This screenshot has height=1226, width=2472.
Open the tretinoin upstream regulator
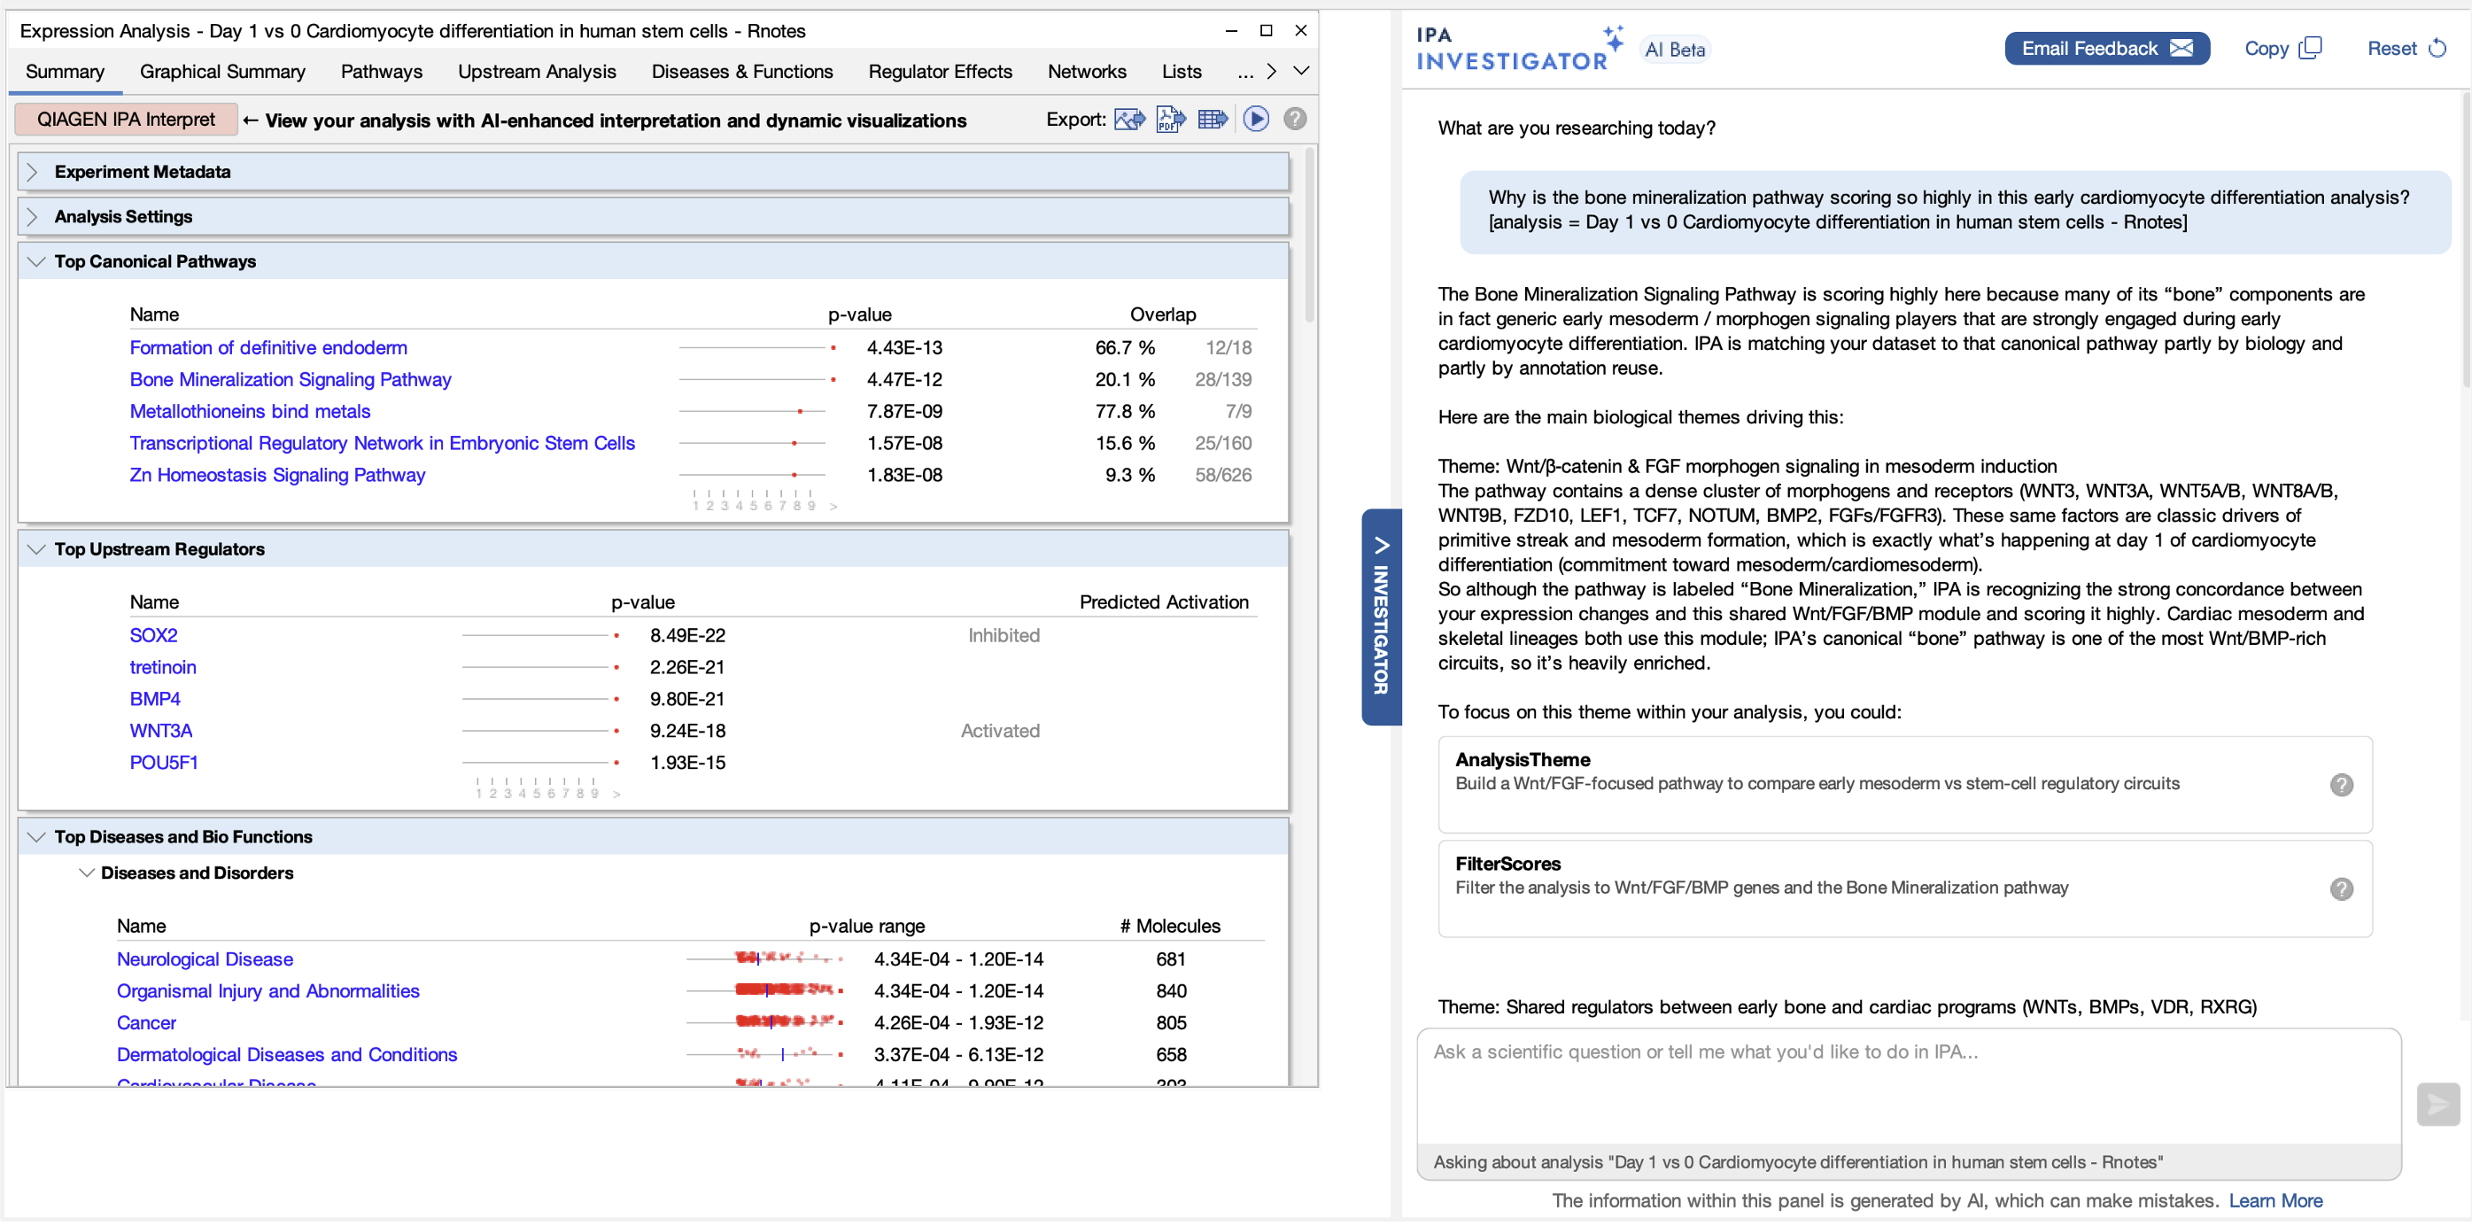pos(163,668)
